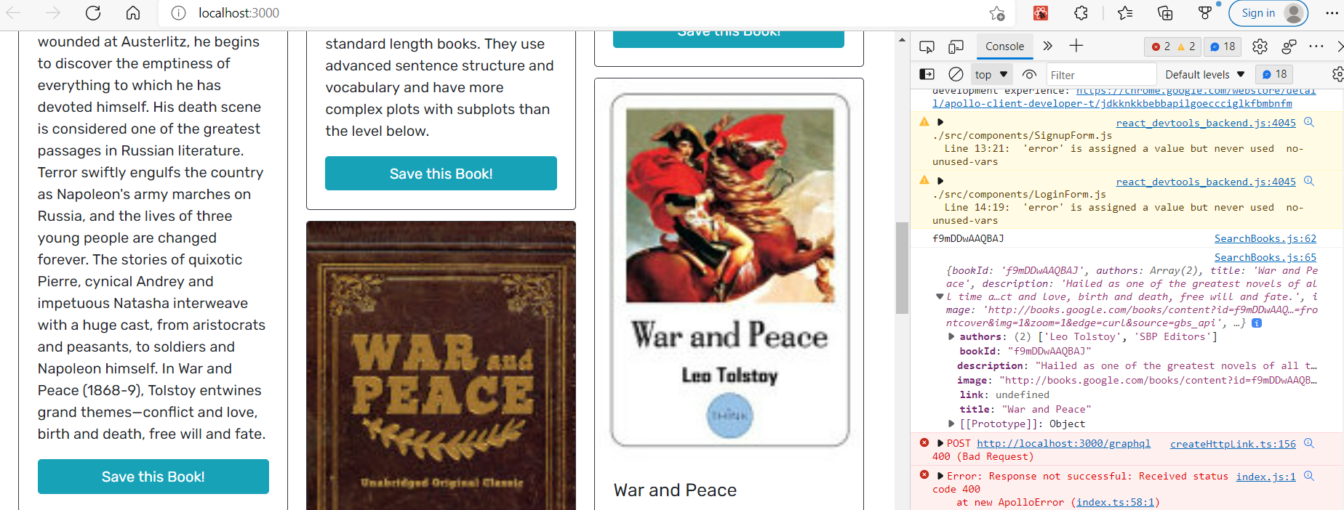Open the top JavaScript context dropdown
Screen dimensions: 1344x510
click(991, 74)
